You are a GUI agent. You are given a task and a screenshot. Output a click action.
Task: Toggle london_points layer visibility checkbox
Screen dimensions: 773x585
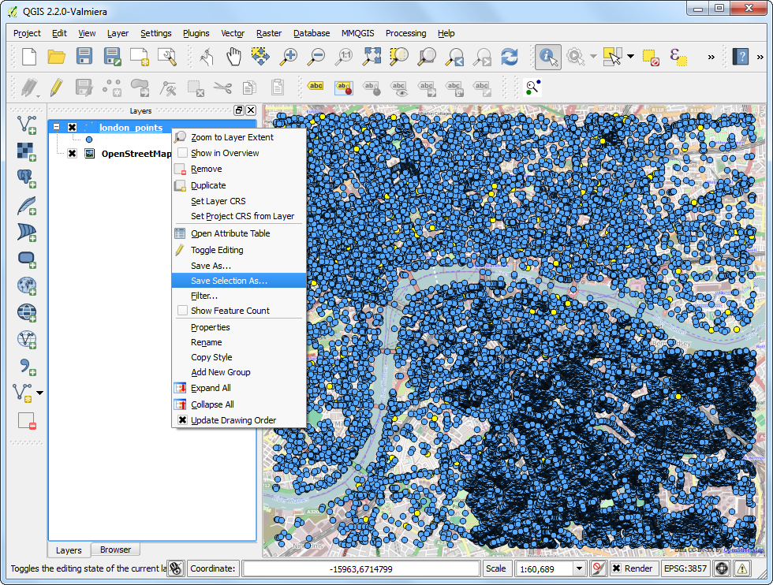point(72,128)
